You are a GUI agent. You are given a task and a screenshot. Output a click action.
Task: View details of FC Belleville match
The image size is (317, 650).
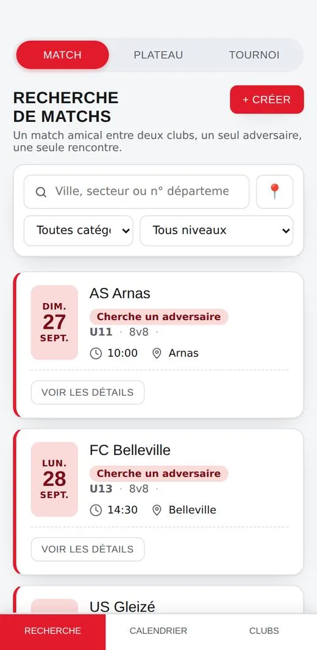click(88, 549)
